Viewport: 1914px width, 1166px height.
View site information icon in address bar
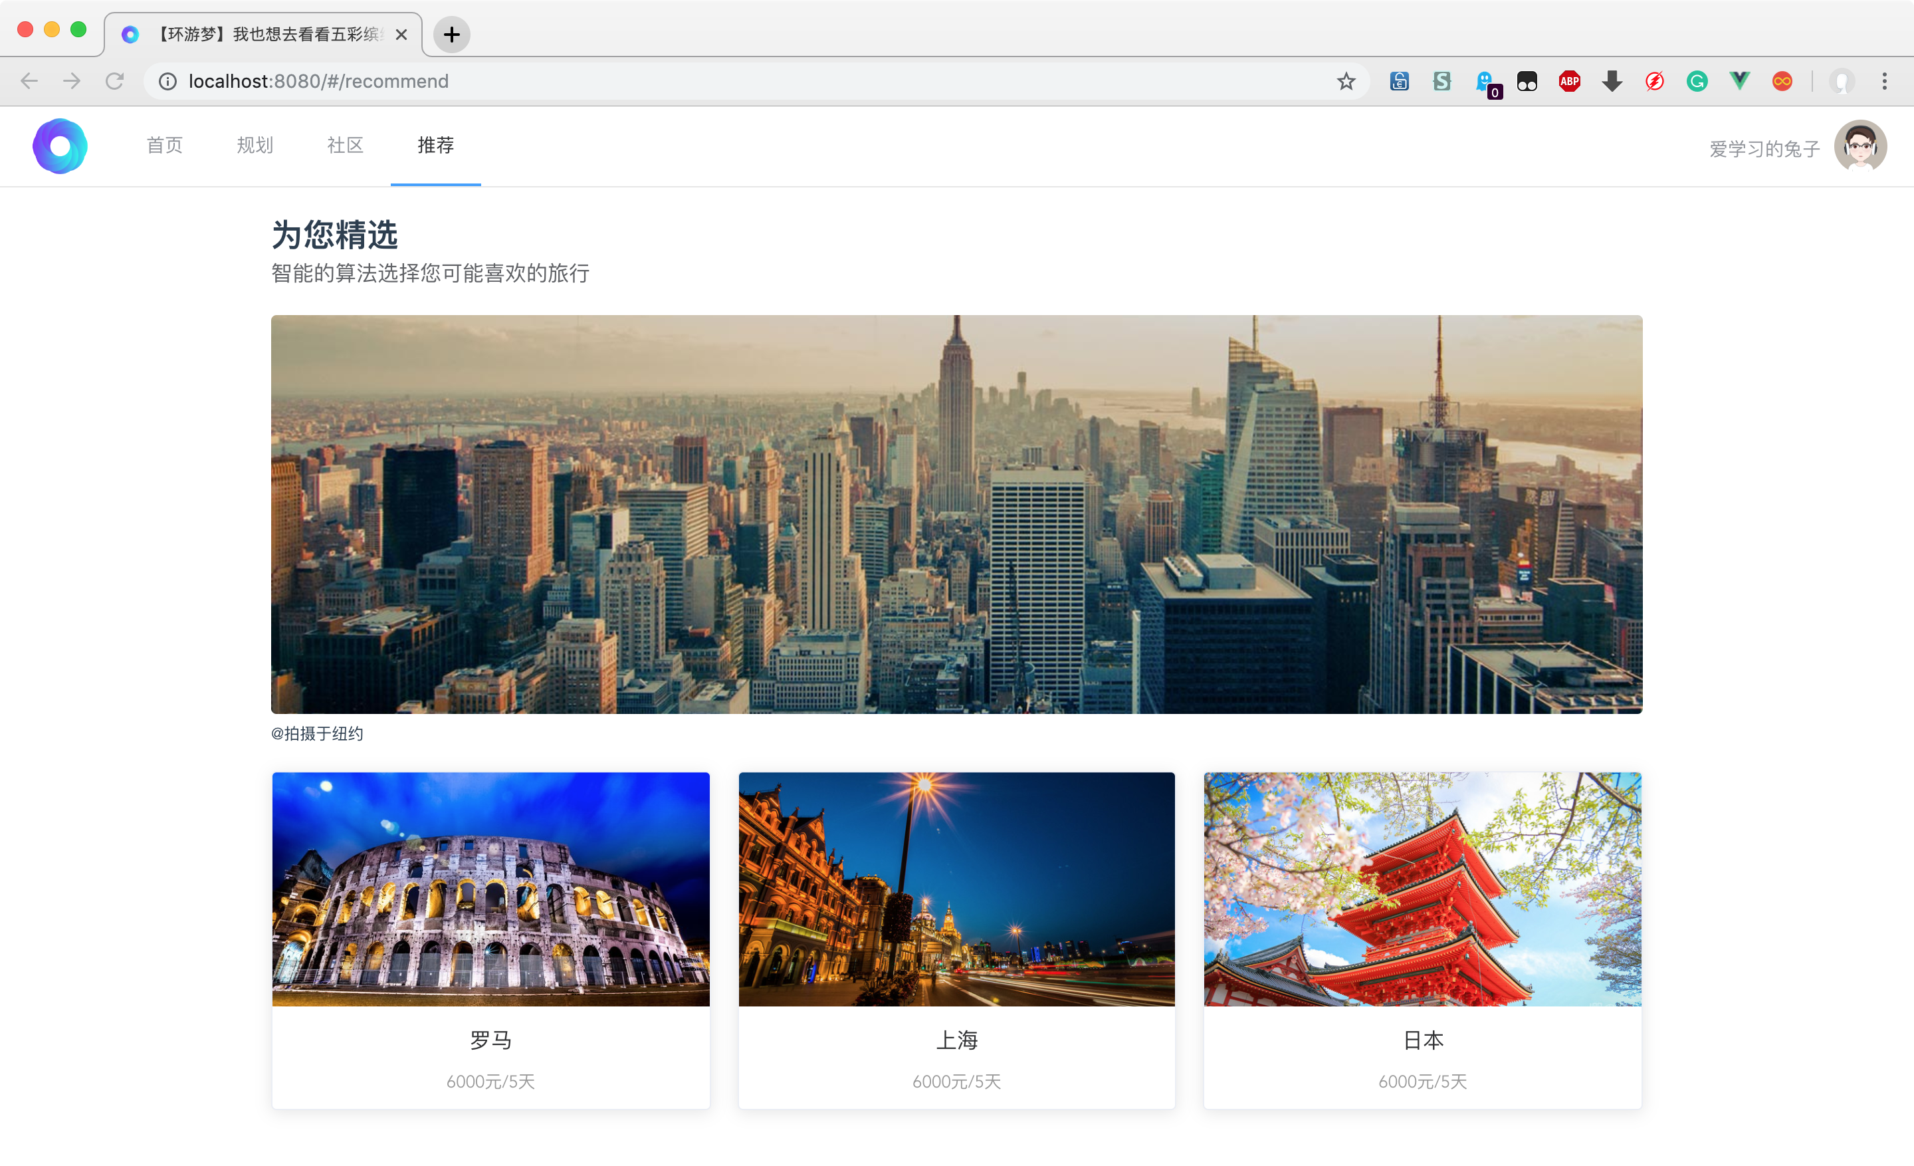point(167,82)
